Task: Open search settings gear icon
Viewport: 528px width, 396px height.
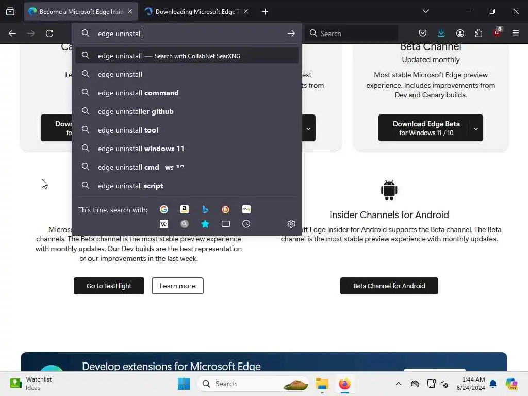Action: point(291,224)
